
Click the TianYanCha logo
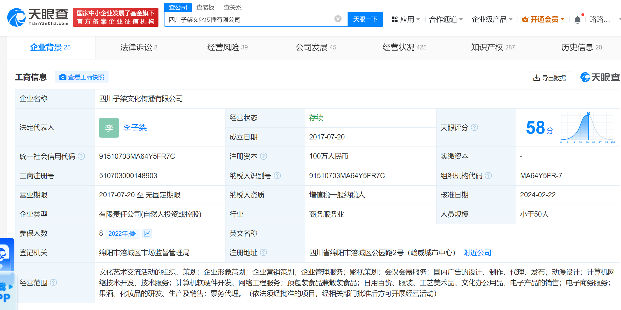coord(38,17)
